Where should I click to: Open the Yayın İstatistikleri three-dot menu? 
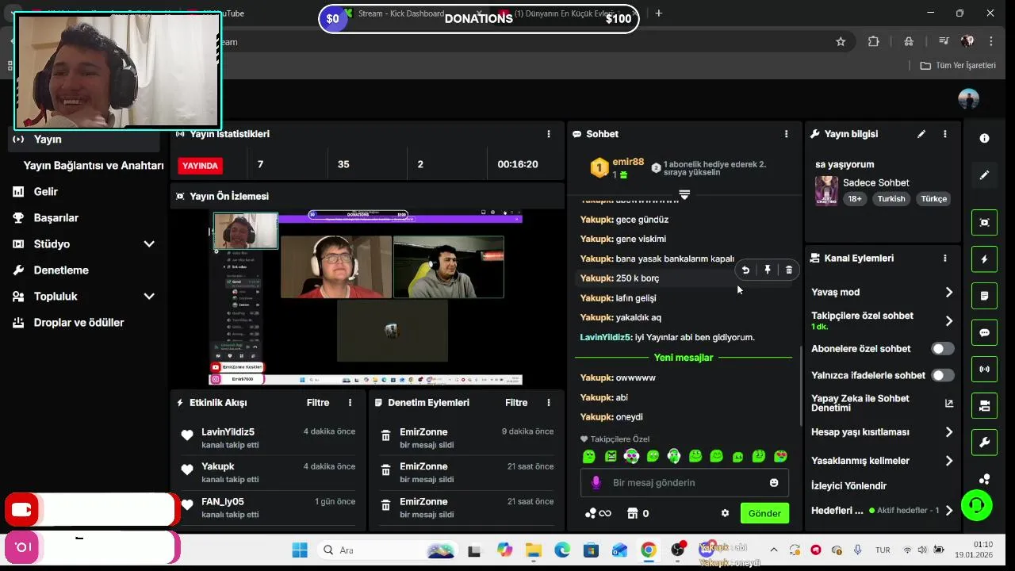pos(548,134)
